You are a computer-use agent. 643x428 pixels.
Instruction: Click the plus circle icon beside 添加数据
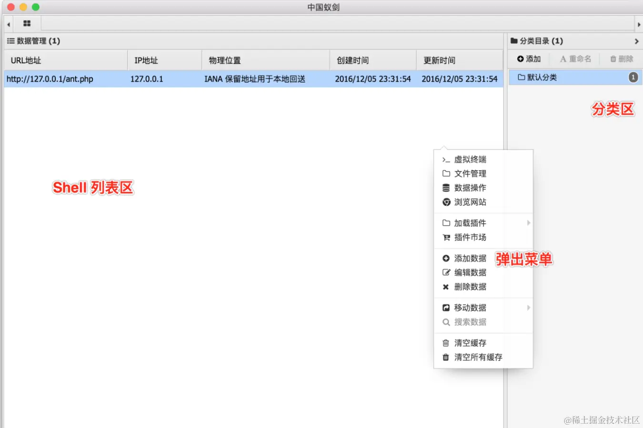446,258
